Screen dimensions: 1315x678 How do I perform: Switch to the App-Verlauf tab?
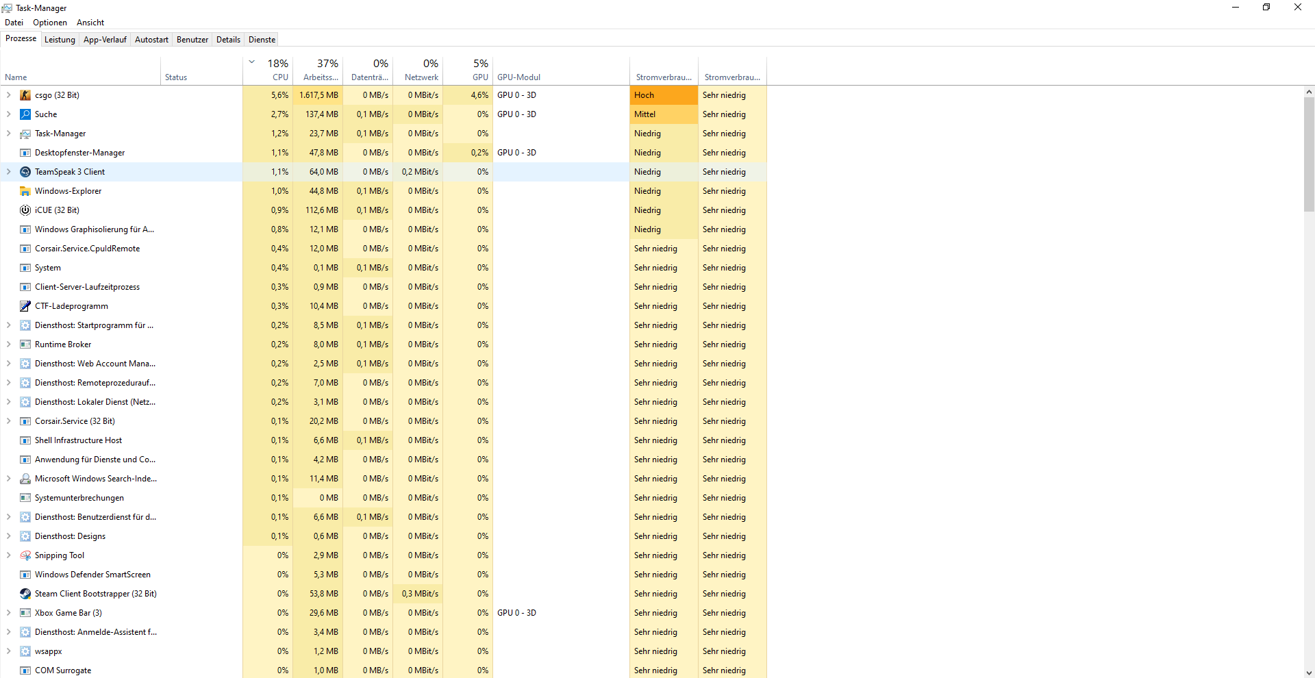(105, 40)
